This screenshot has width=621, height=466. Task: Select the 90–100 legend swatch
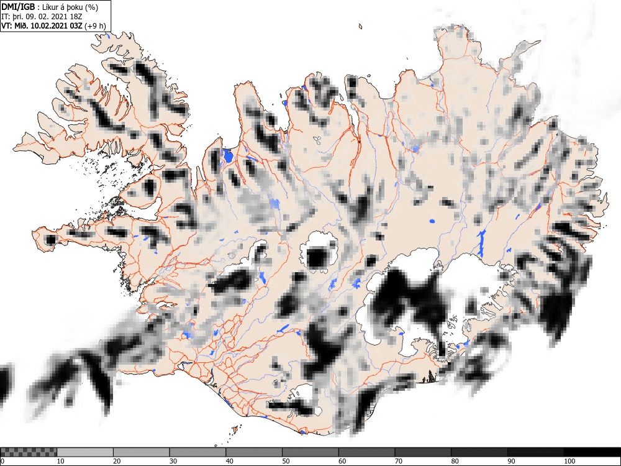(x=535, y=452)
